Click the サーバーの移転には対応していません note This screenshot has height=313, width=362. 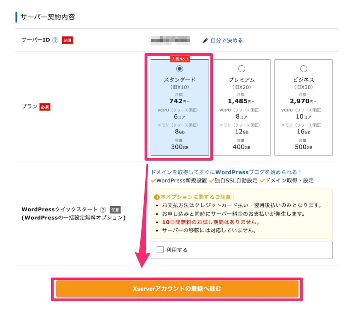tap(209, 230)
